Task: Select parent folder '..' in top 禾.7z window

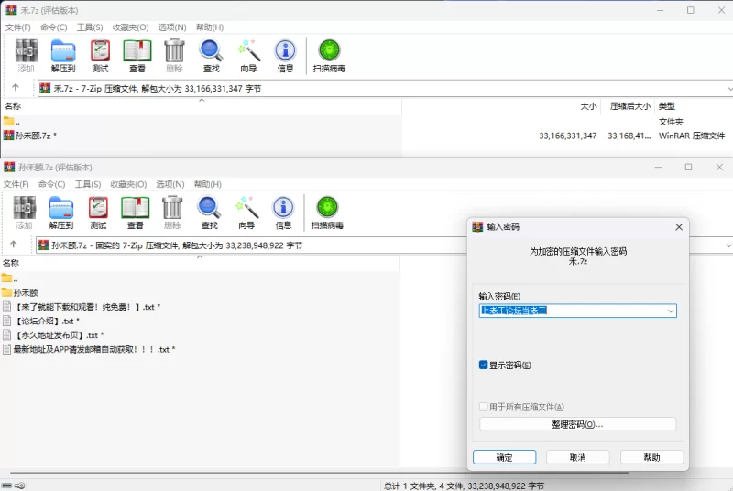Action: pos(12,122)
